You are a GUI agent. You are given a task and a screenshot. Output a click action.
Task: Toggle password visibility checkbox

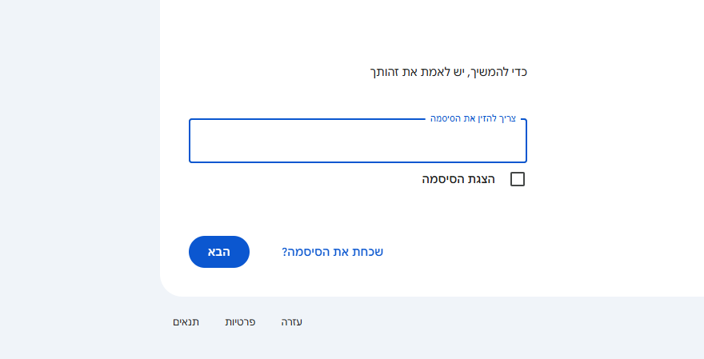click(518, 179)
